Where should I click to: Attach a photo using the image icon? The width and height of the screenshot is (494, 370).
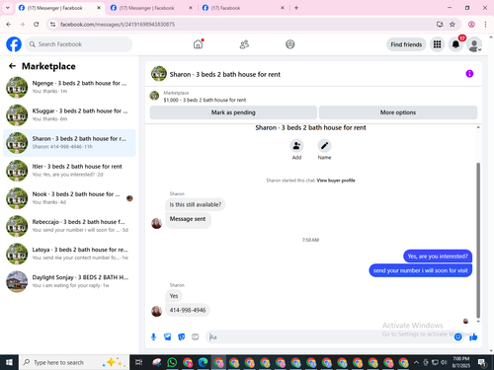[x=167, y=336]
